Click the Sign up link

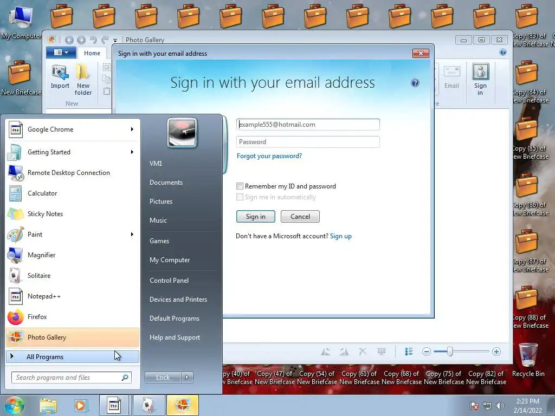pyautogui.click(x=341, y=236)
